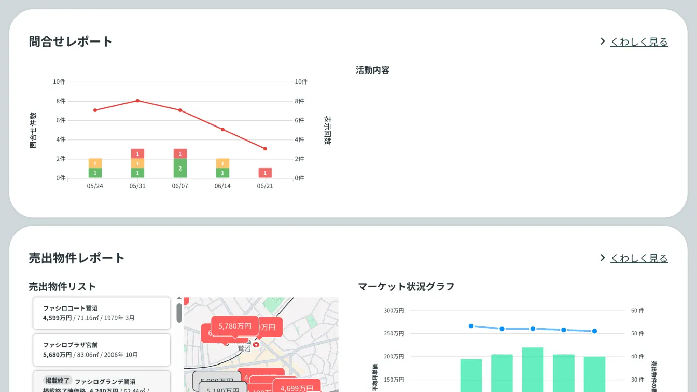Click chevron icon beside 問合せレポート くわしく見る
Viewport: 697px width, 392px height.
(603, 41)
